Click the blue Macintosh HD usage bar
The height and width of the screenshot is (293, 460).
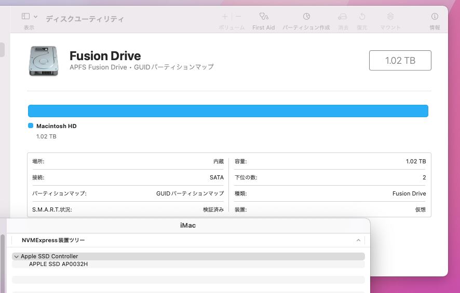228,111
